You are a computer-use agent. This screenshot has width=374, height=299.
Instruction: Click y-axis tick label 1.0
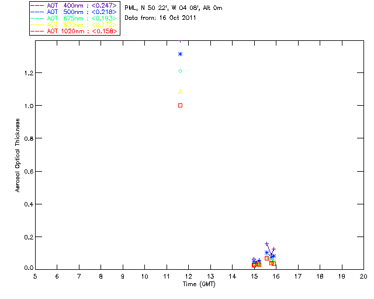pyautogui.click(x=29, y=106)
